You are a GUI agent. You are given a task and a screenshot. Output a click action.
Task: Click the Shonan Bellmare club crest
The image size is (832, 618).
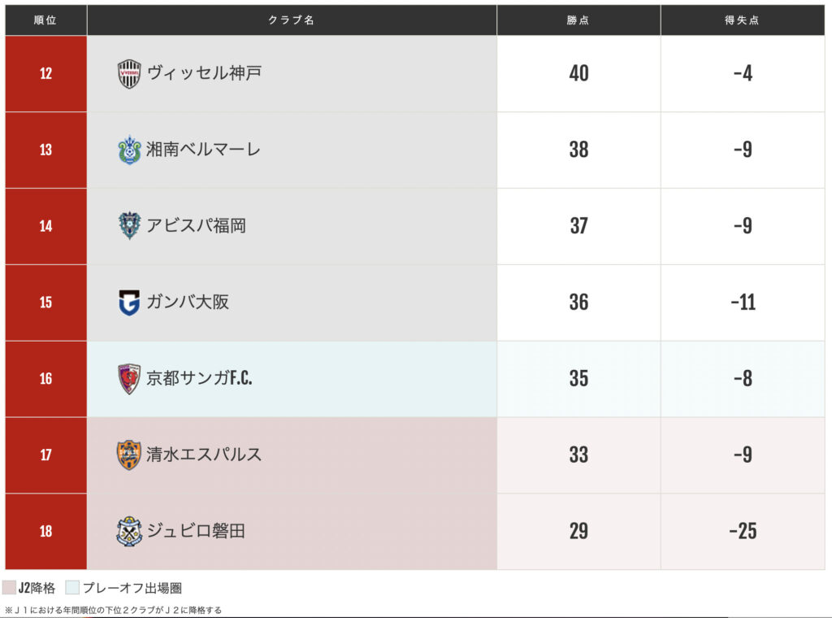pos(129,150)
